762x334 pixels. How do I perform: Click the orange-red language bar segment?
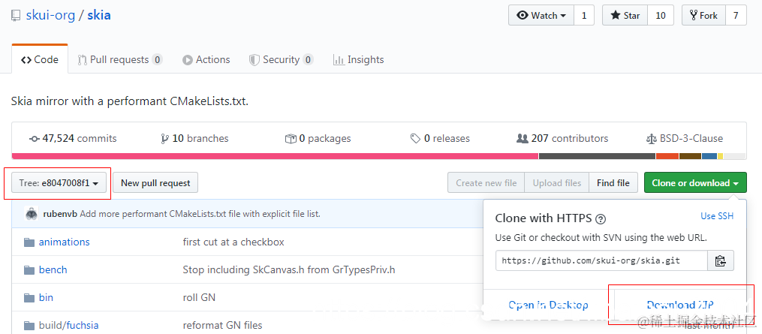[667, 156]
